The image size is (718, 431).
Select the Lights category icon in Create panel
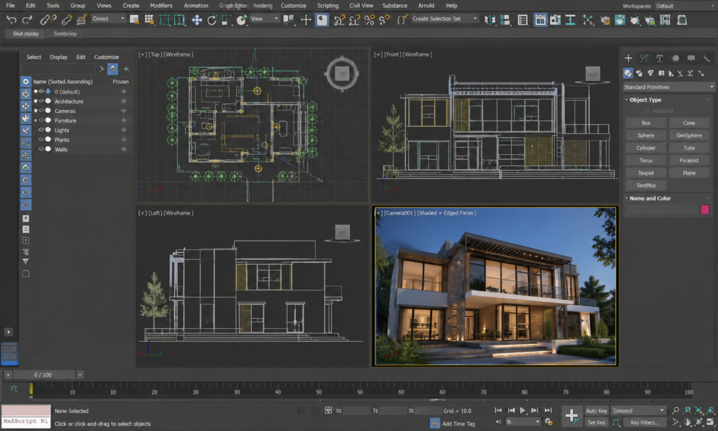click(650, 73)
